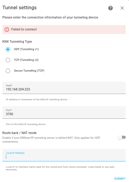Select the UDP (Tunnelling v1) radio button
The width and height of the screenshot is (129, 182).
[8, 49]
